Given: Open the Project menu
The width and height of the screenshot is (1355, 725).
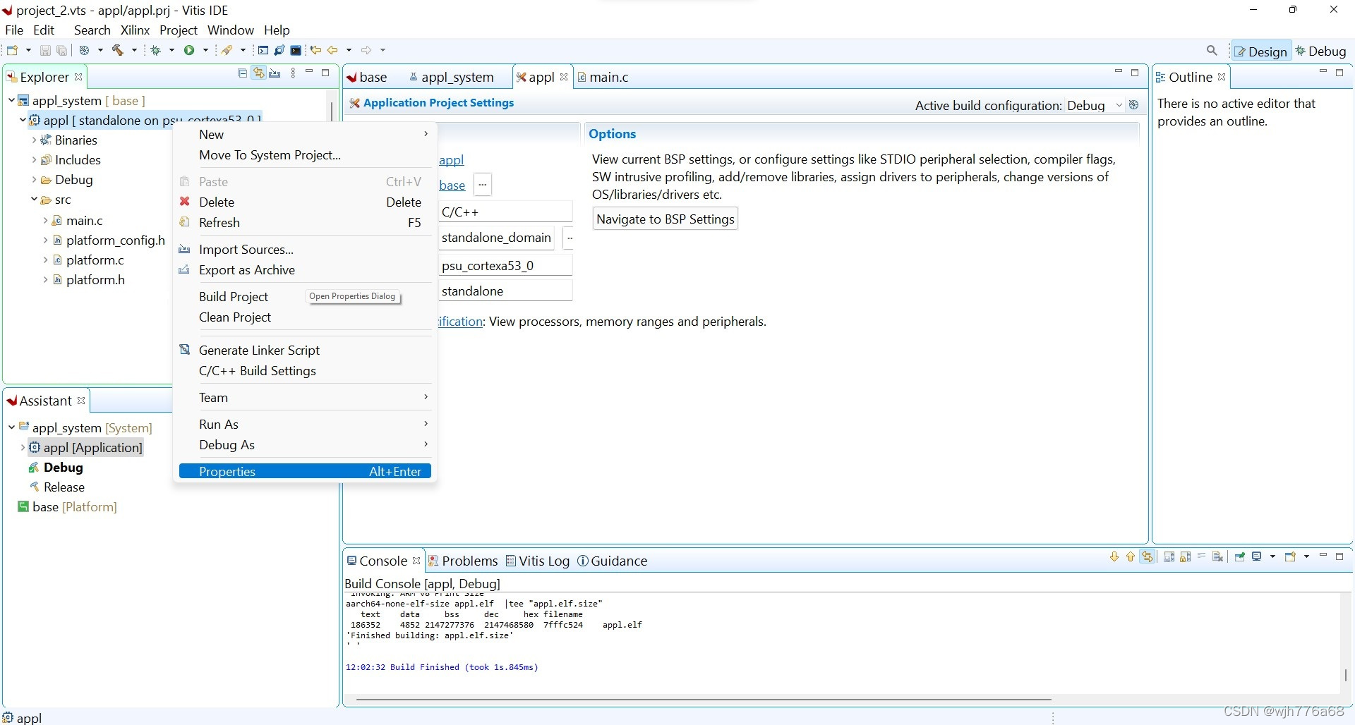Looking at the screenshot, I should coord(179,30).
